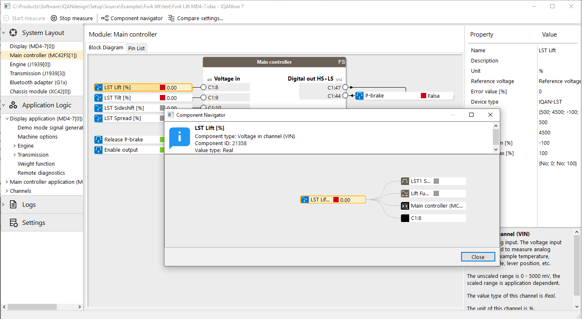Collapse the Application Logic section
Image resolution: width=582 pixels, height=319 pixels.
pos(4,105)
